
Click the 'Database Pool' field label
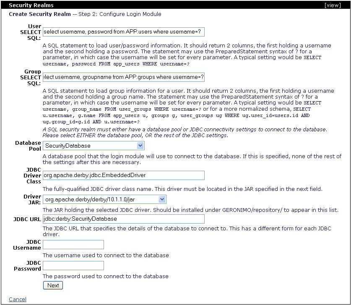(28, 146)
